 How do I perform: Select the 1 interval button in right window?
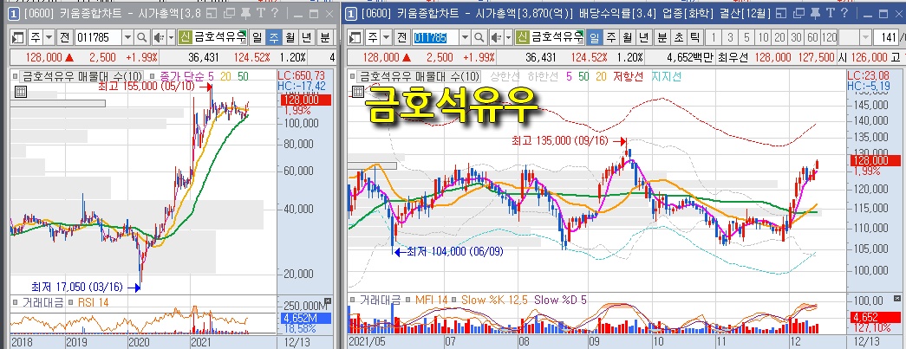click(x=714, y=38)
